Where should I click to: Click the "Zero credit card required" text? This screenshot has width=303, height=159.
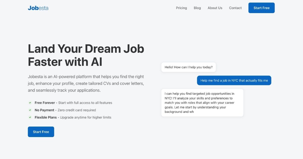[x=77, y=110]
